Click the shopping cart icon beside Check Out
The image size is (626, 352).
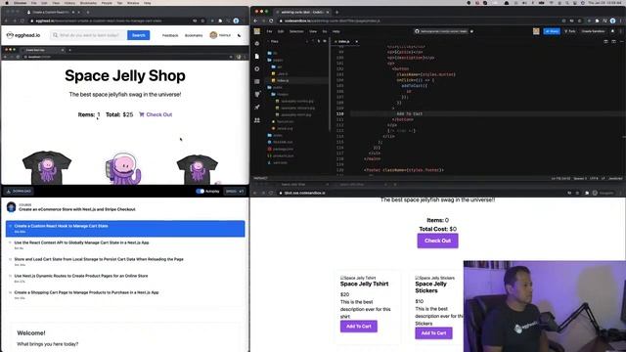(x=141, y=114)
